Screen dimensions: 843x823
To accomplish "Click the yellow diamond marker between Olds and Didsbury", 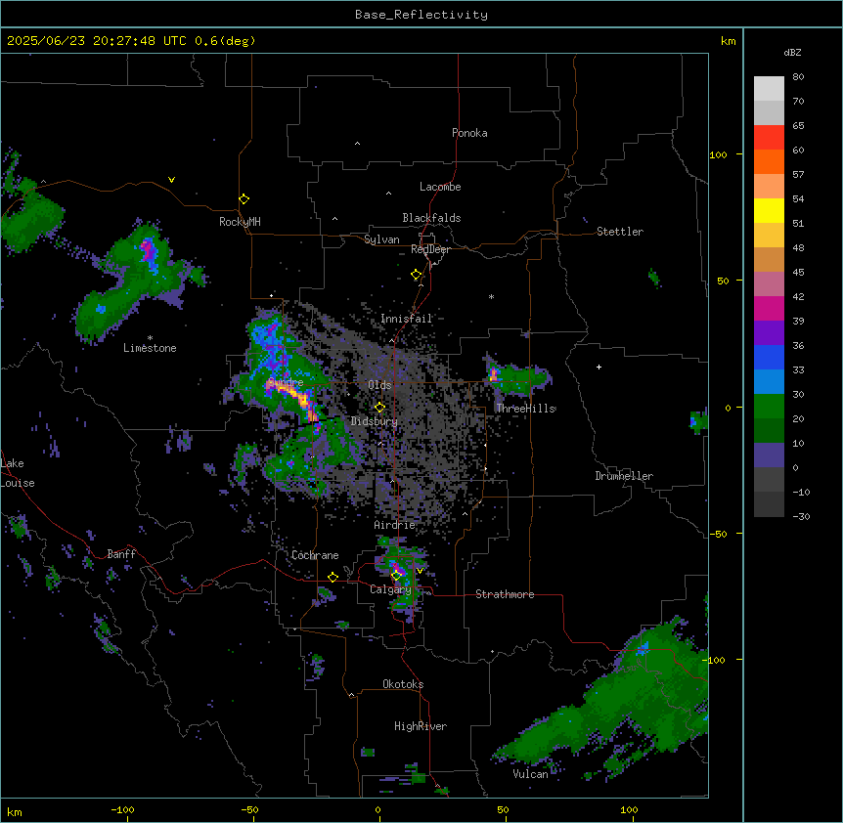I will tap(379, 408).
